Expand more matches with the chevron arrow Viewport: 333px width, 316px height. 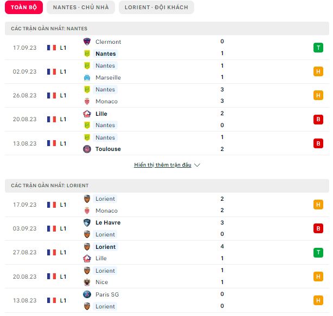coord(197,165)
